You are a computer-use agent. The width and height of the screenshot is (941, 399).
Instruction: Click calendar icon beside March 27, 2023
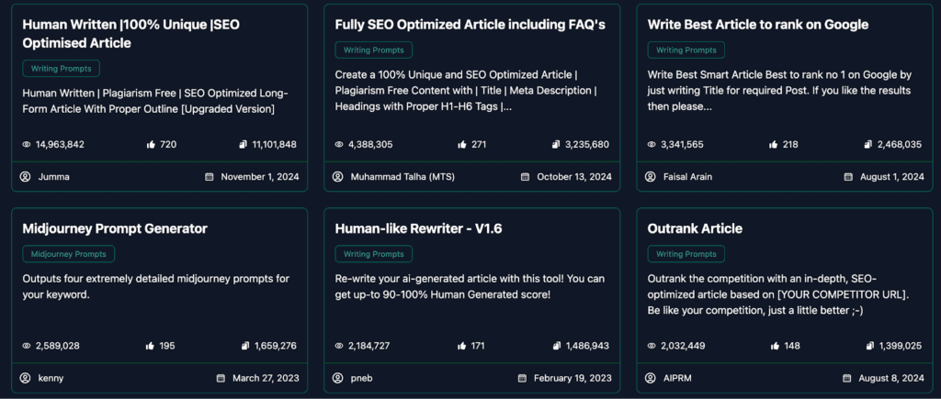pyautogui.click(x=221, y=377)
